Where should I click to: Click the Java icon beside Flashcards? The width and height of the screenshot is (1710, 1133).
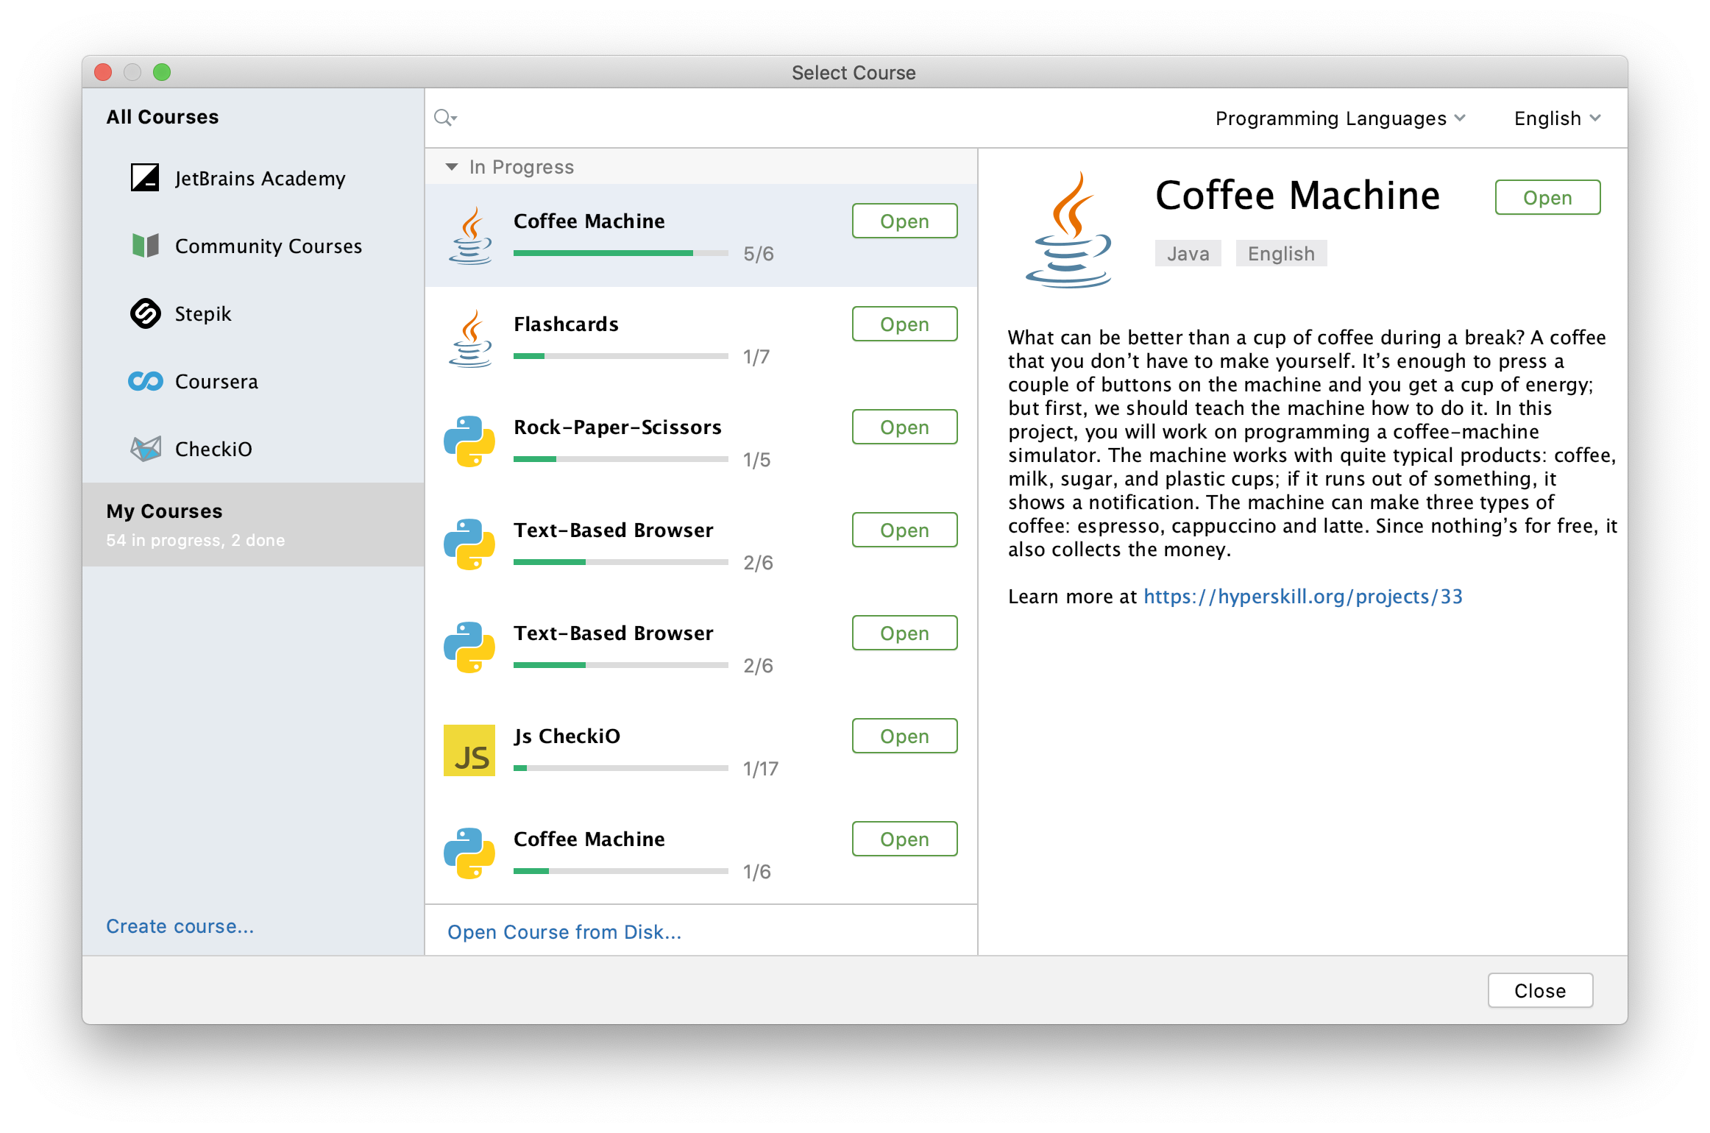point(470,338)
